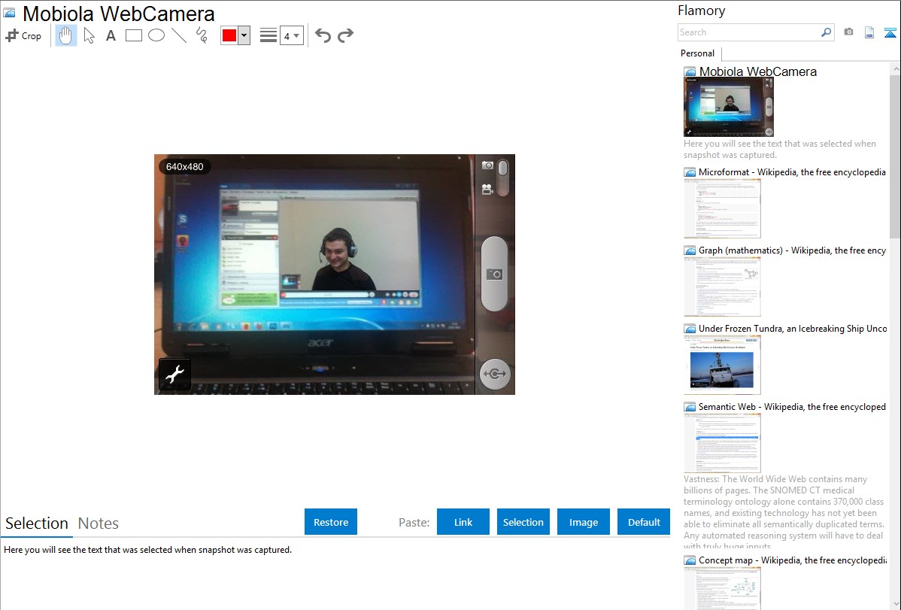
Task: Click the Semantic Web 'Vastness' description text
Action: (x=784, y=512)
